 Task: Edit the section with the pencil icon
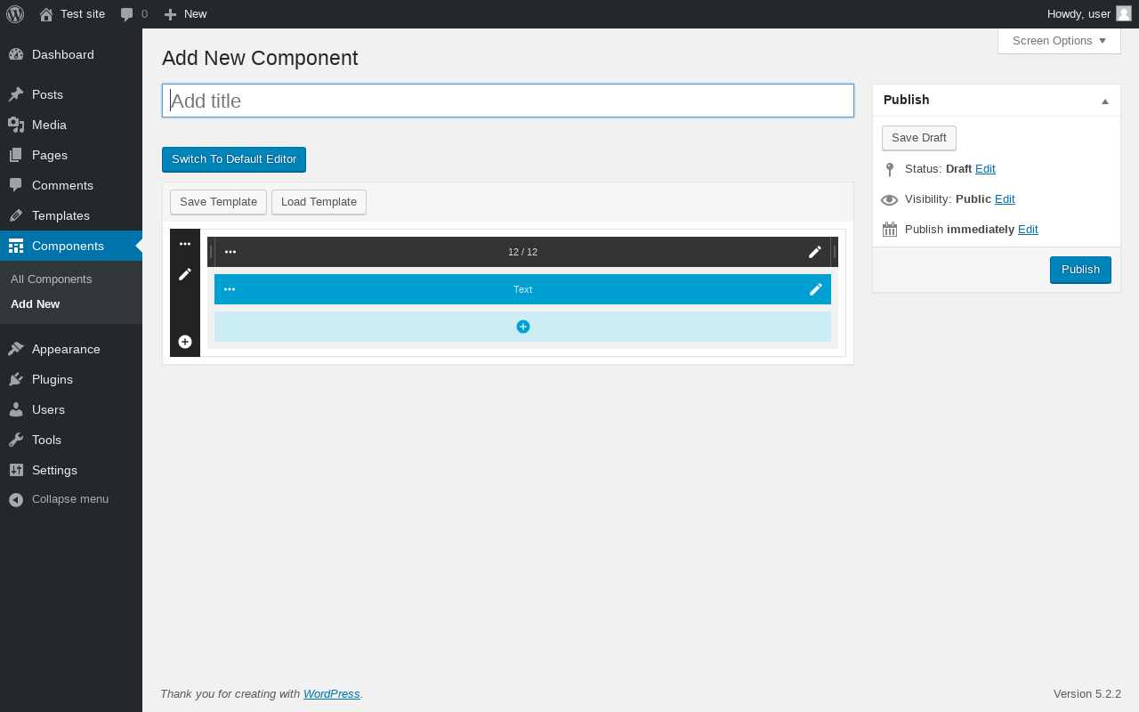(185, 274)
